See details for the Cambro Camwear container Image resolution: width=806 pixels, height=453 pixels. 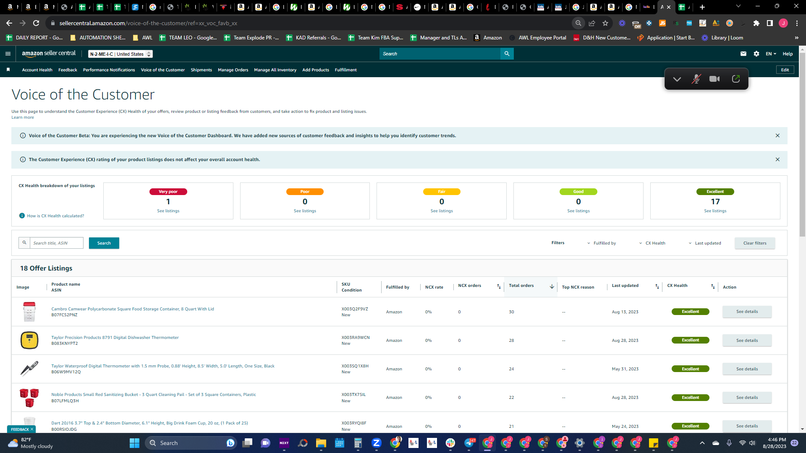tap(747, 312)
